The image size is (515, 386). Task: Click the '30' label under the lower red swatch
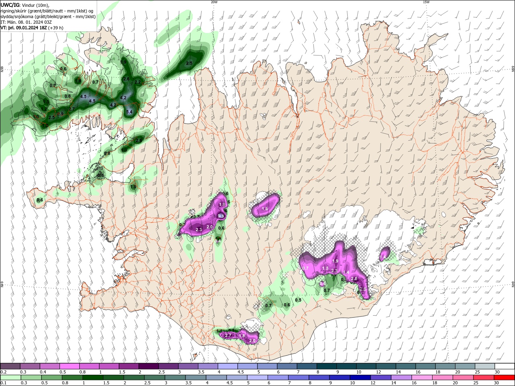click(497, 383)
